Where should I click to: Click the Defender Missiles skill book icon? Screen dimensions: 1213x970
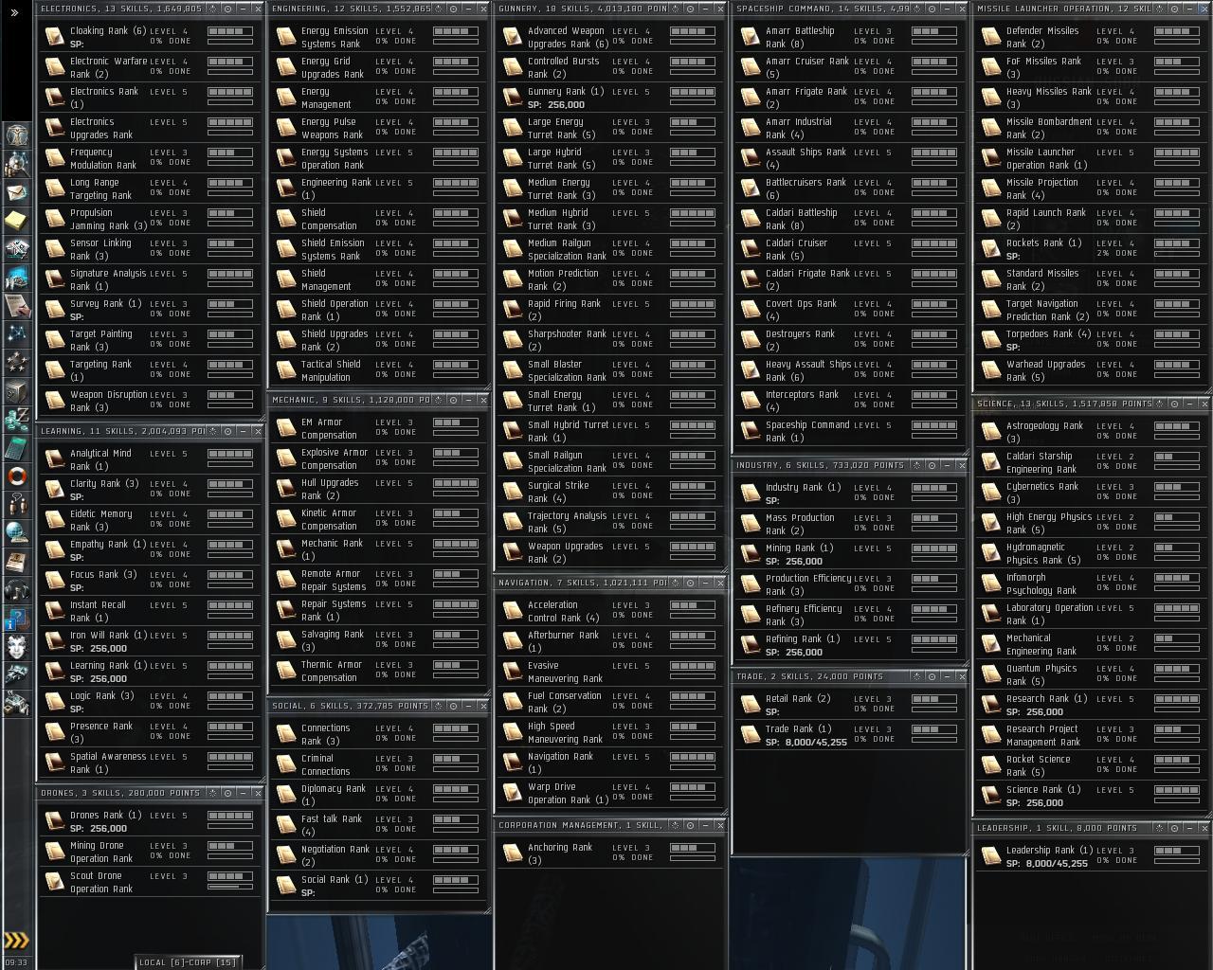click(x=991, y=37)
